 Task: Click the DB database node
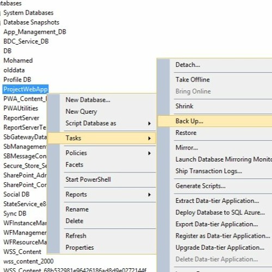coord(7,51)
